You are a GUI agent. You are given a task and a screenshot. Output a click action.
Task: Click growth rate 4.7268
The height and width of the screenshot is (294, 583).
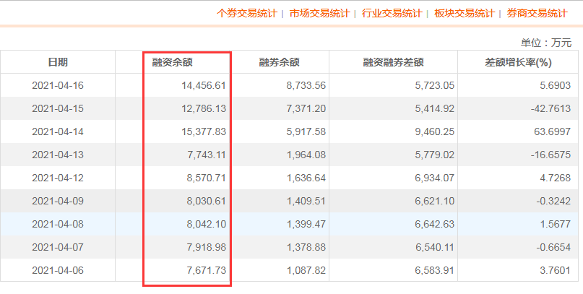(x=556, y=178)
